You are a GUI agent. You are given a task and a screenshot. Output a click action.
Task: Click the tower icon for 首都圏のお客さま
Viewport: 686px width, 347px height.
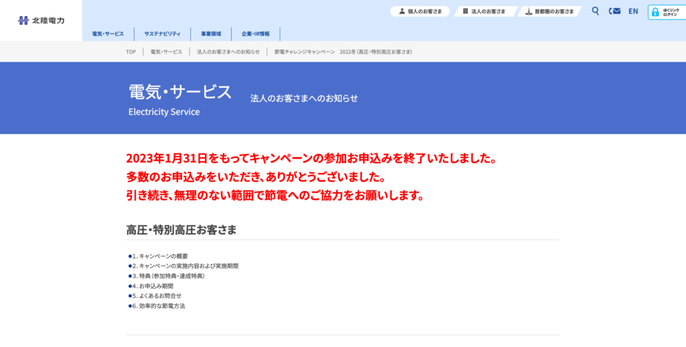coord(529,11)
